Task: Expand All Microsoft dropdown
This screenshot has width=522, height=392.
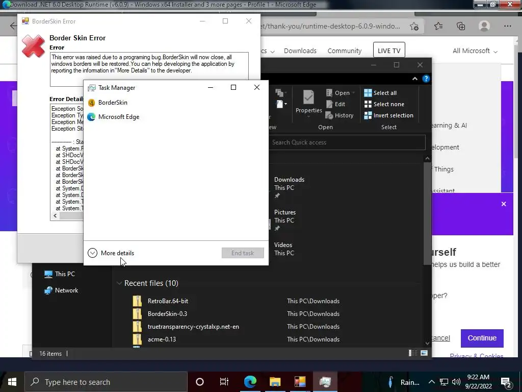Action: 475,51
